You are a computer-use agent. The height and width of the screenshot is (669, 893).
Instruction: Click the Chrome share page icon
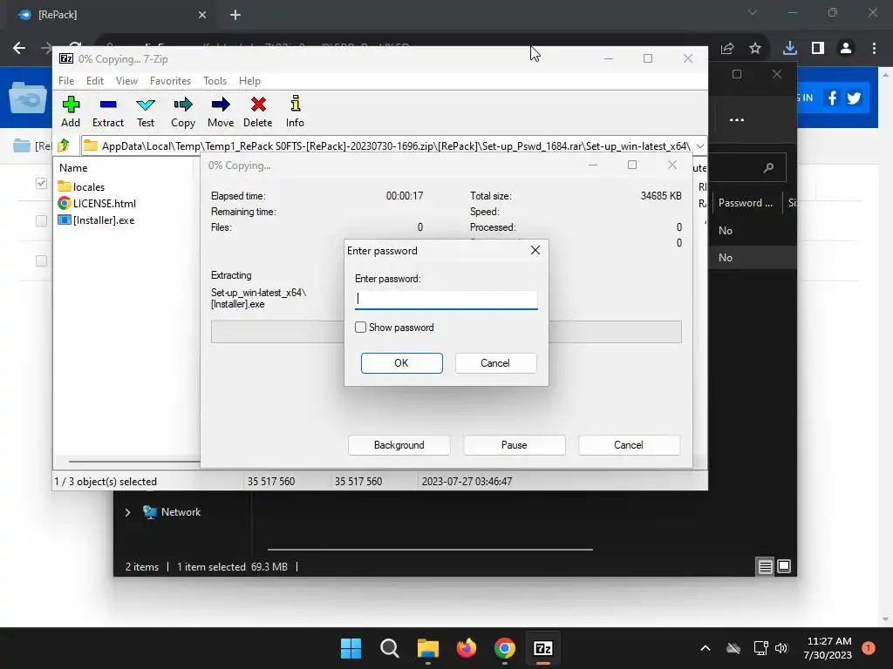click(727, 49)
